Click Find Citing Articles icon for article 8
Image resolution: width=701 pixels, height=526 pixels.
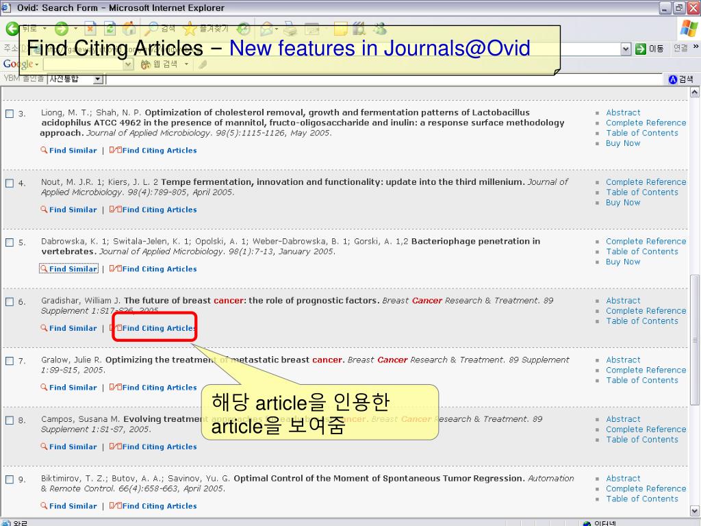coord(115,447)
